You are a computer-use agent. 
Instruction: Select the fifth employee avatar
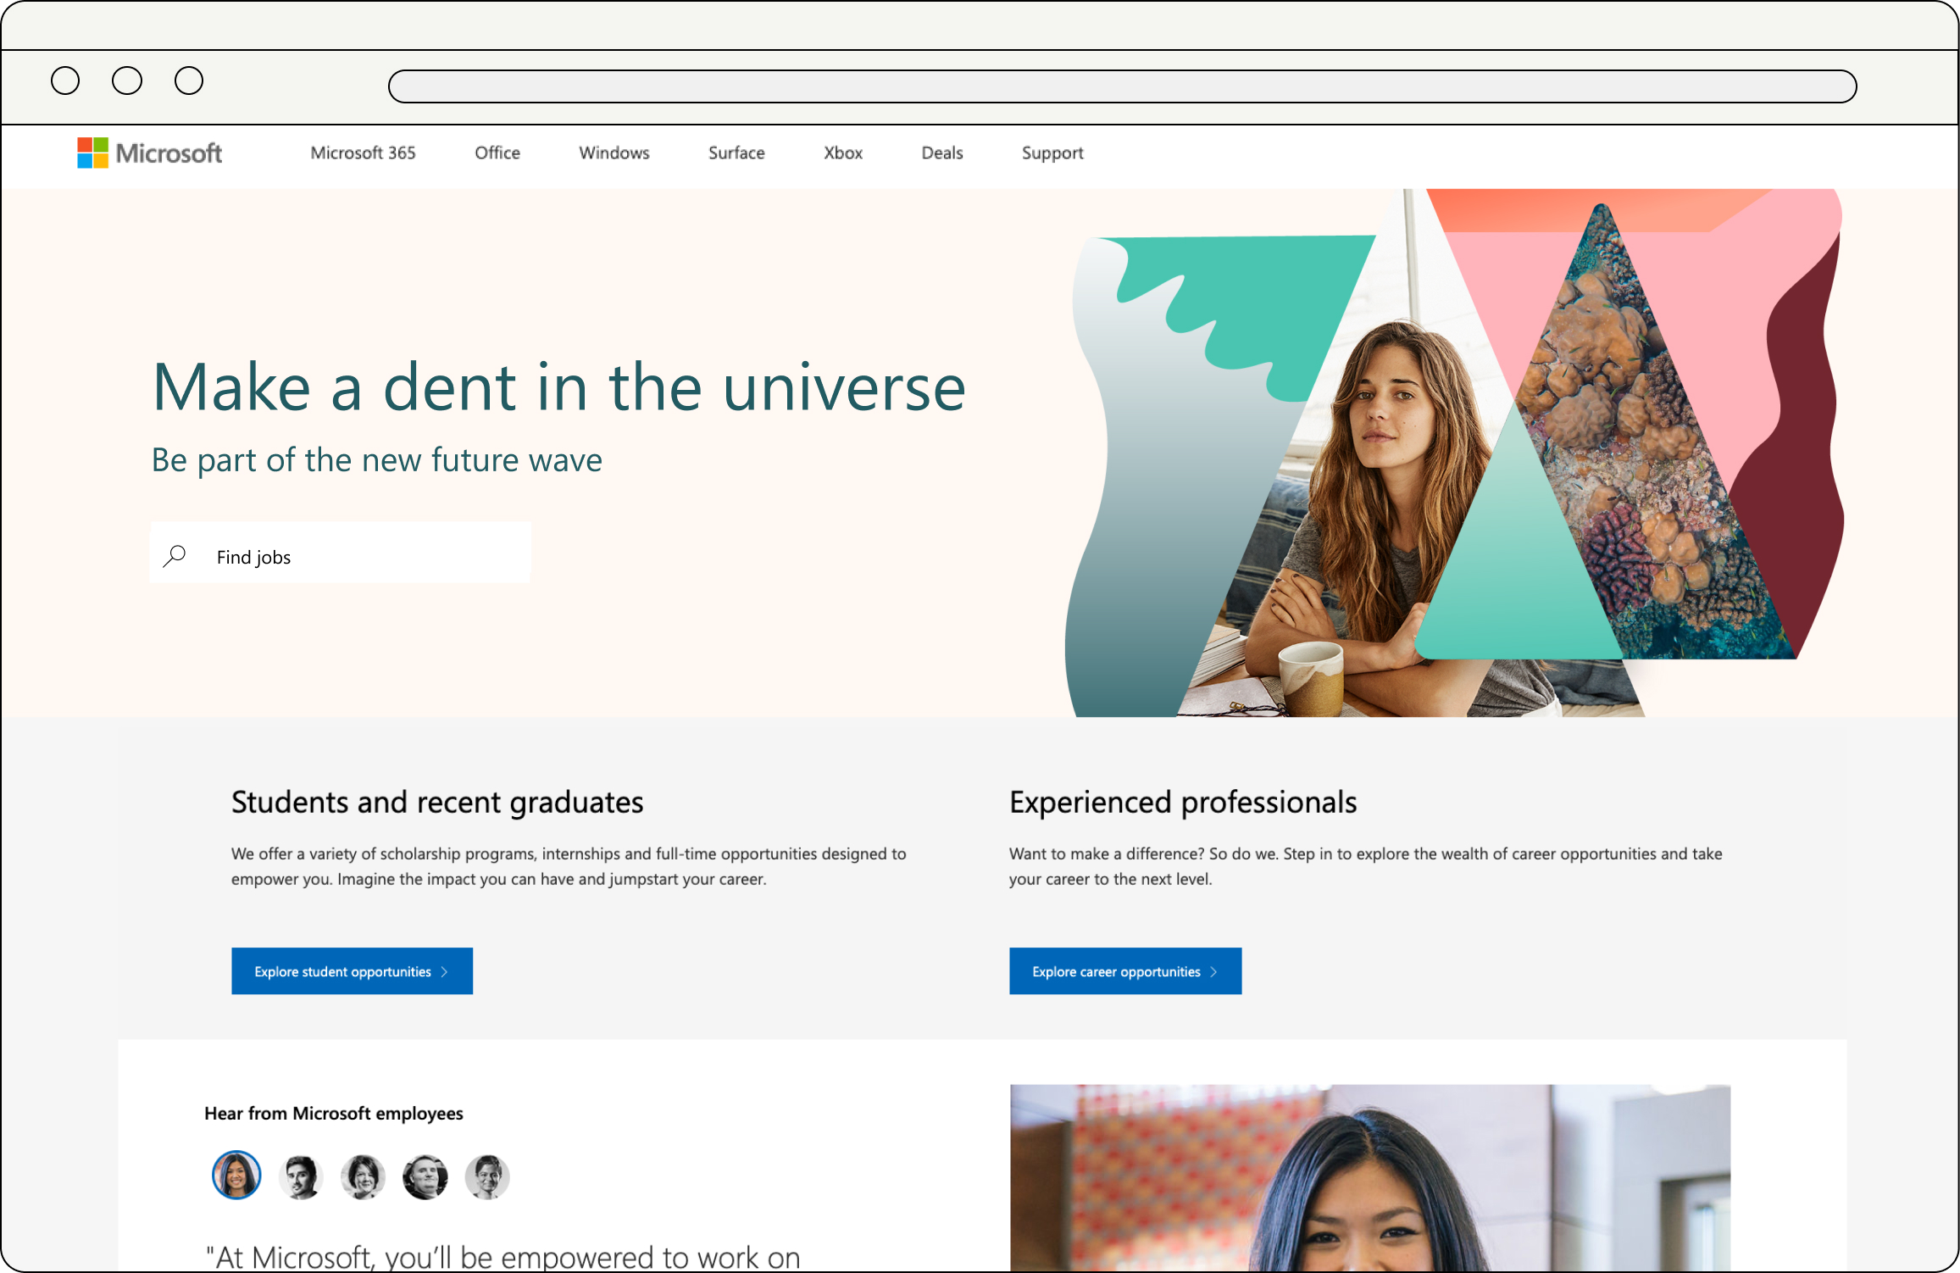coord(487,1177)
